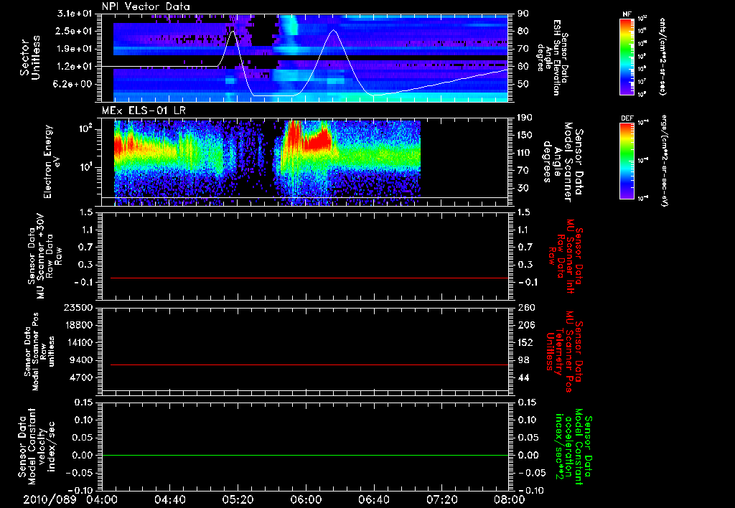Screen dimensions: 735x508
Task: Click the '206' telemetry tick label
Action: pos(525,325)
